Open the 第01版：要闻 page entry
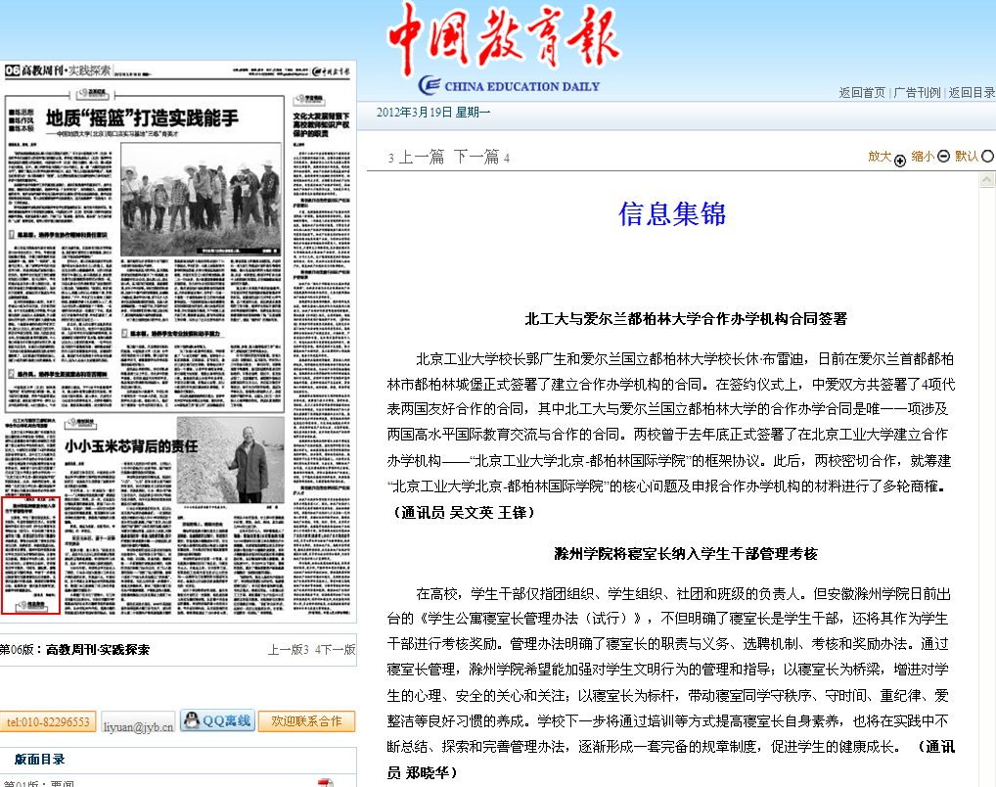 point(38,783)
